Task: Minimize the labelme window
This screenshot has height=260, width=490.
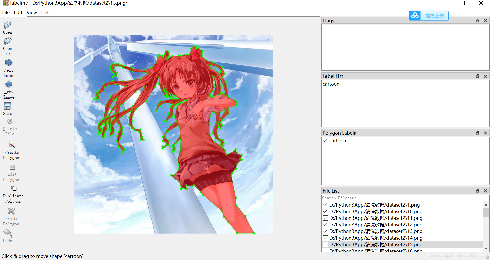Action: click(445, 3)
